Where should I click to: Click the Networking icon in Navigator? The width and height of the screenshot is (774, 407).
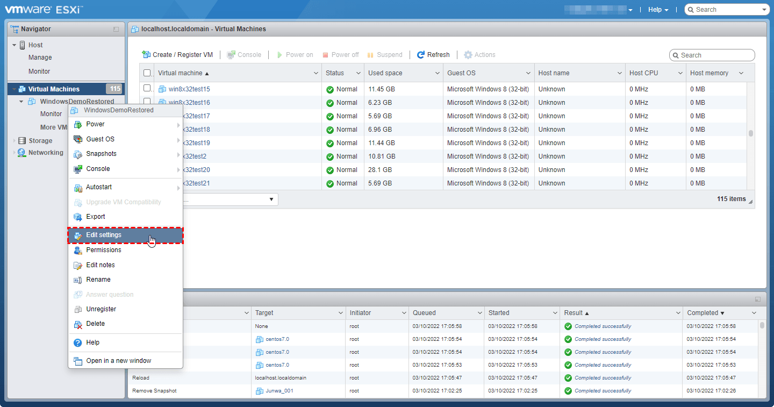coord(21,153)
